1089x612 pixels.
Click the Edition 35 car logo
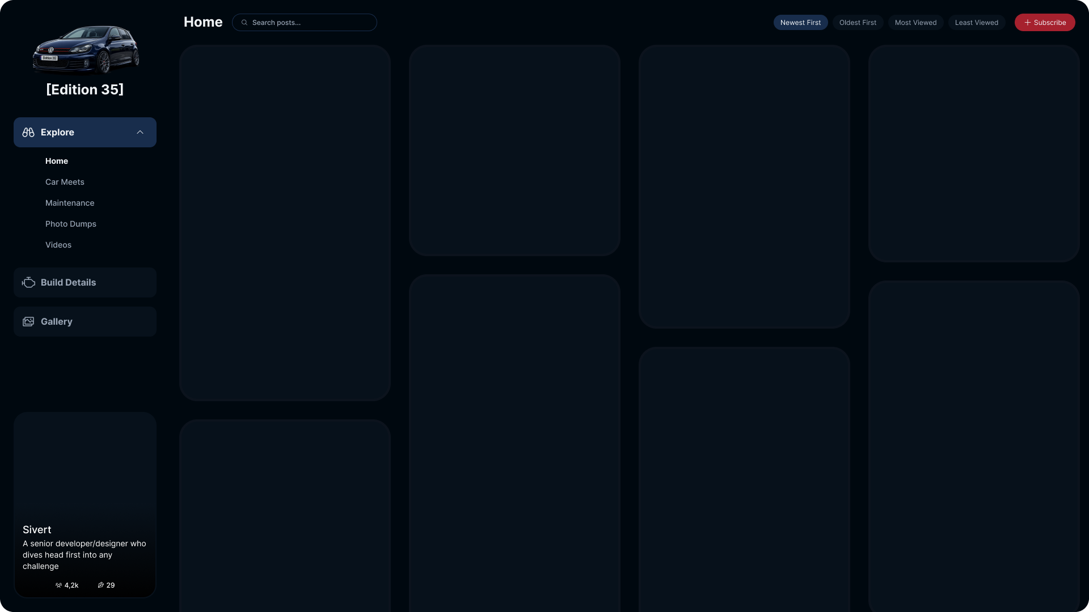[x=85, y=50]
